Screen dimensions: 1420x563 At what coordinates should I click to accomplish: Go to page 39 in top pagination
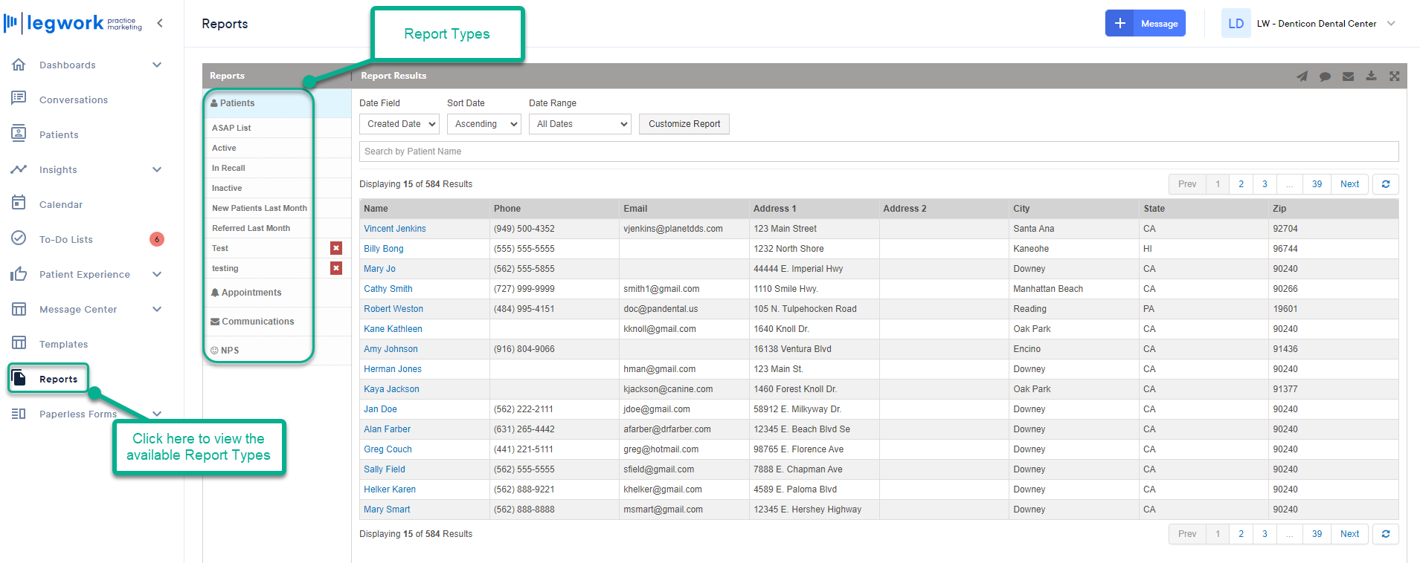click(x=1317, y=184)
